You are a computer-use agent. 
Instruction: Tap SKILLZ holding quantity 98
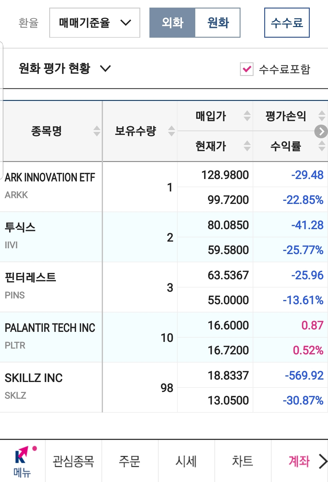tap(167, 388)
